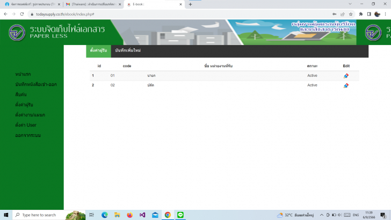This screenshot has height=220, width=391.
Task: Switch to the Gmail Thaiware tab
Action: click(x=92, y=4)
